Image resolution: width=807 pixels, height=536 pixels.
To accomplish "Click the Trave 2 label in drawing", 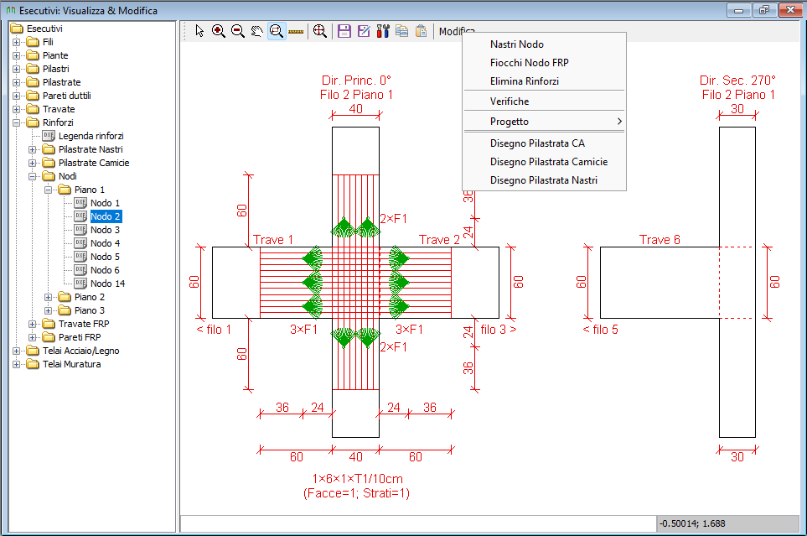I will [439, 240].
